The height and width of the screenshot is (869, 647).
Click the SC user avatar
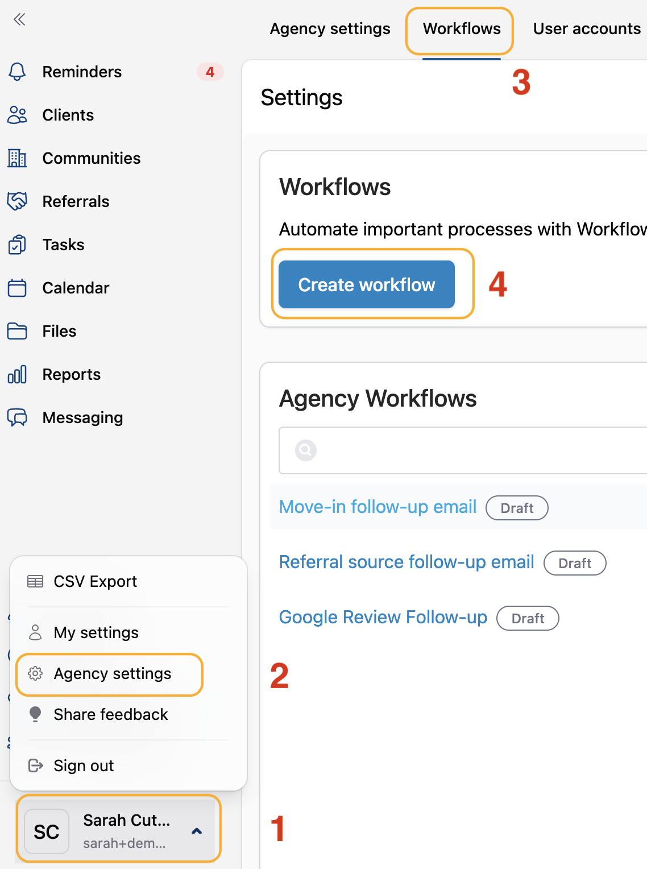[47, 831]
